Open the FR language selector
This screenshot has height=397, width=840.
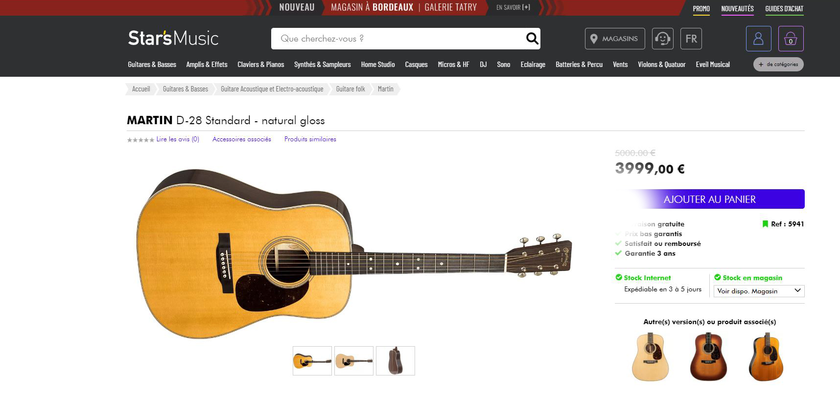[x=691, y=39]
